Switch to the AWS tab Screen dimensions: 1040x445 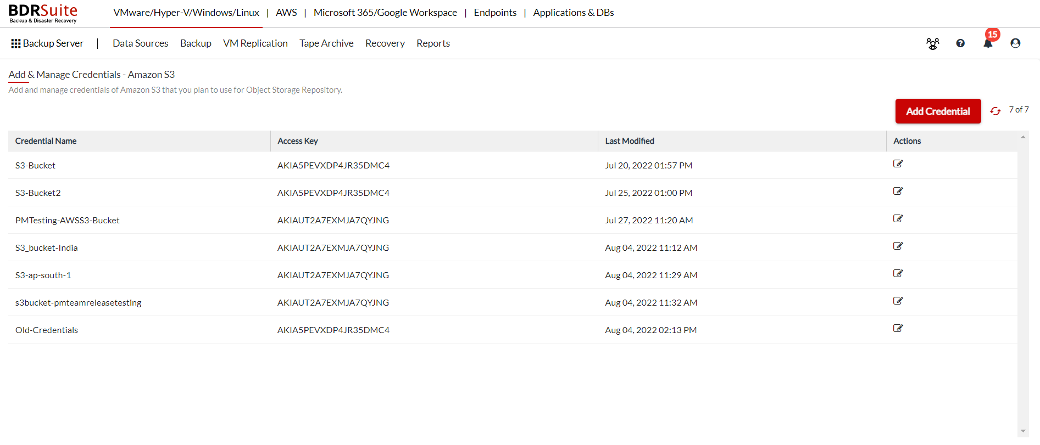pos(286,13)
